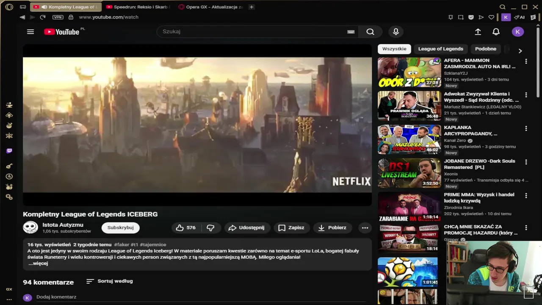This screenshot has width=542, height=305.
Task: Click the video player frame
Action: 197,125
